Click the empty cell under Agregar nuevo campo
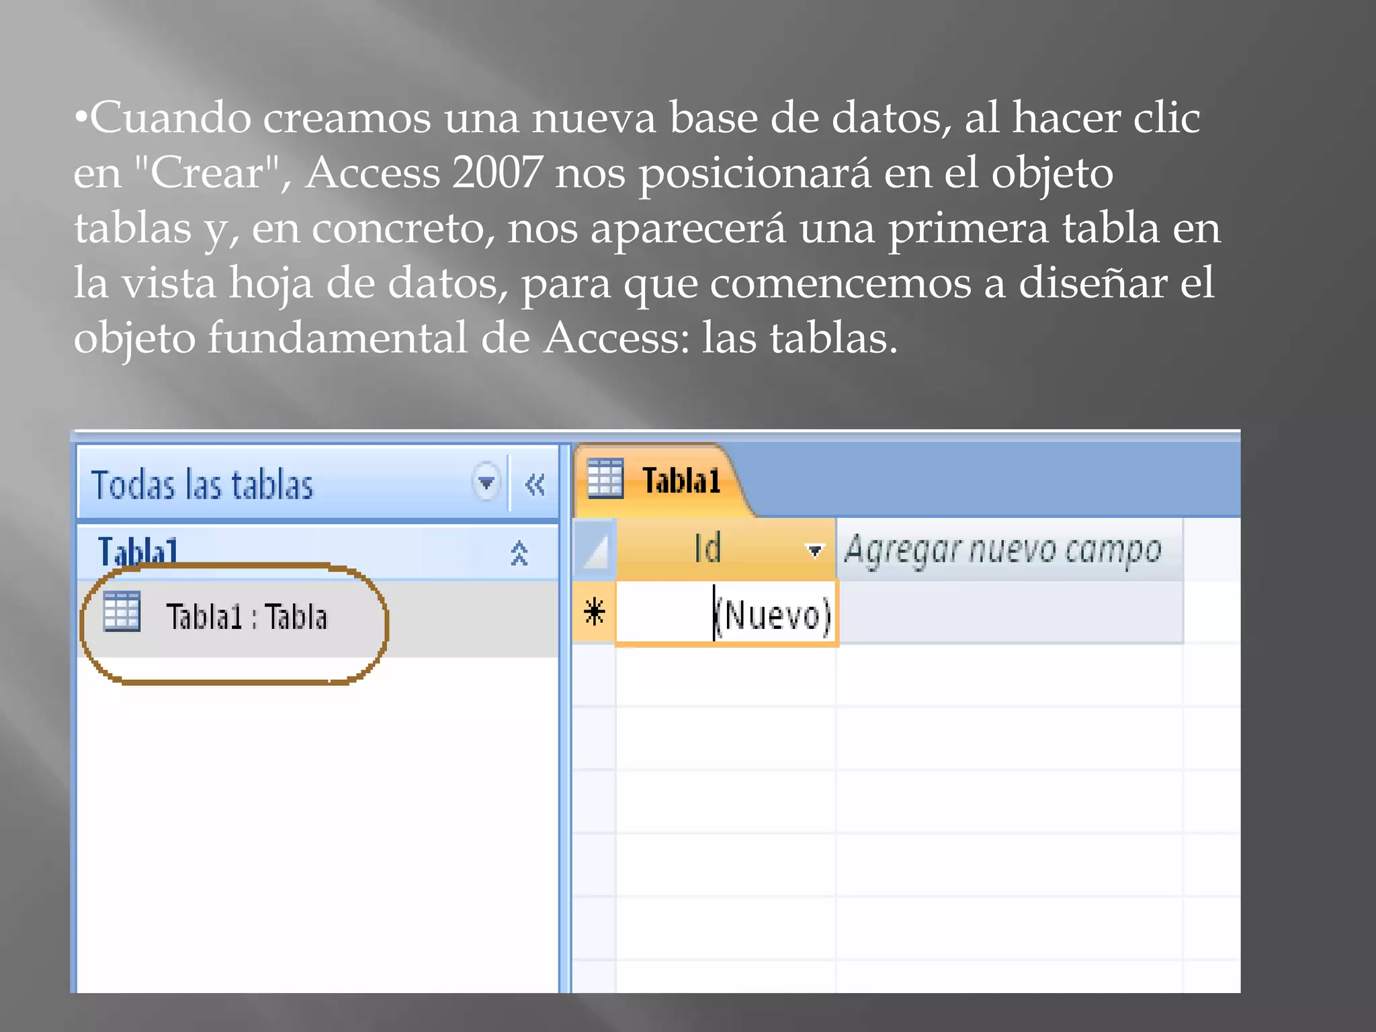Screen dimensions: 1376x1032 point(1010,613)
